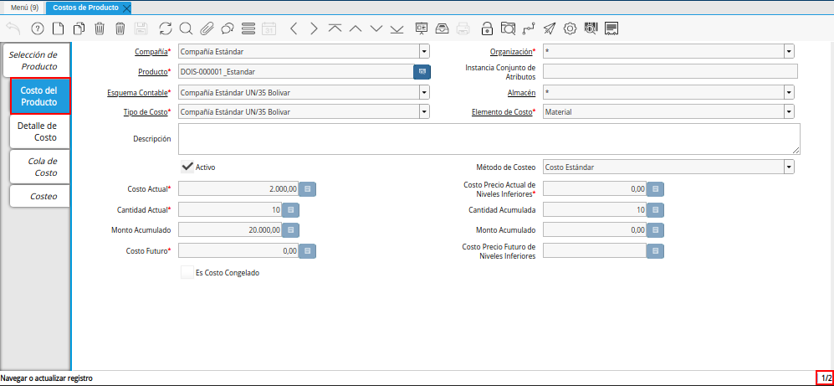Open the Producto lookup button
This screenshot has height=386, width=834.
[422, 72]
